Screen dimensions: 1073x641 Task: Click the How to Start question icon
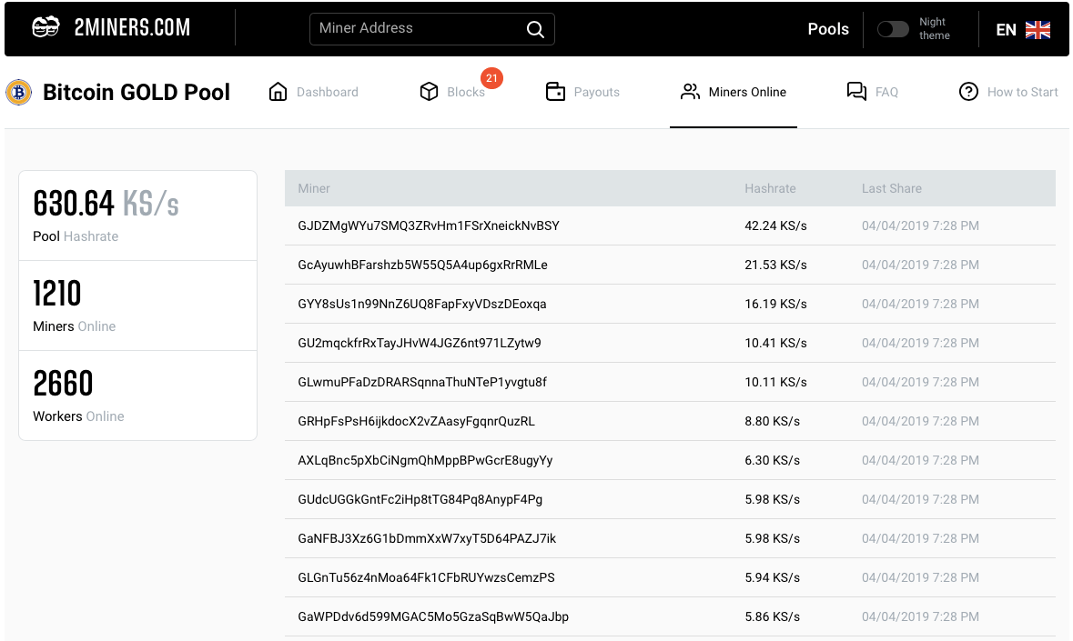(x=969, y=92)
